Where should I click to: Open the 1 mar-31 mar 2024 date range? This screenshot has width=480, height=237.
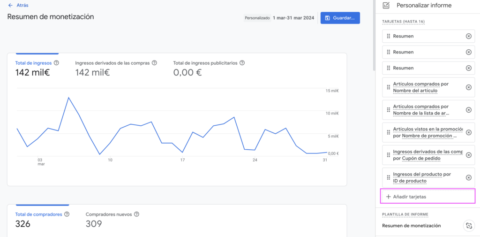(x=293, y=18)
